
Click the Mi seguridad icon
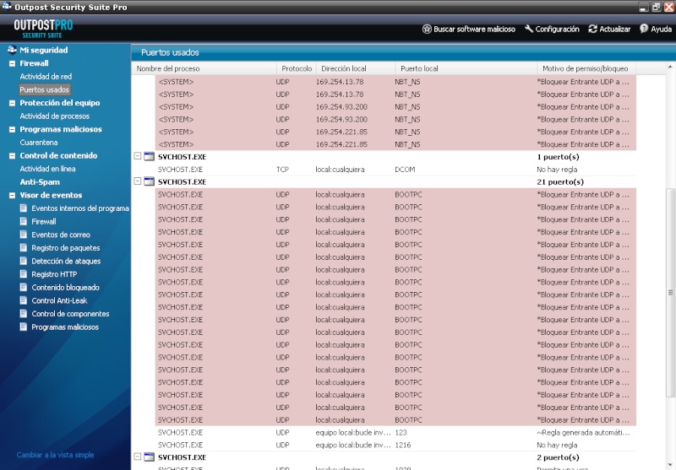(12, 50)
